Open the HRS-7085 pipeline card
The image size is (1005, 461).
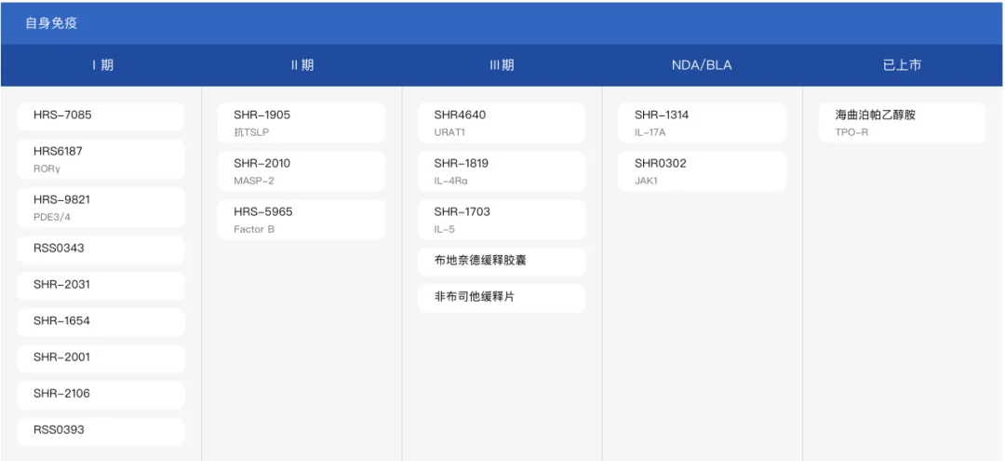click(101, 115)
